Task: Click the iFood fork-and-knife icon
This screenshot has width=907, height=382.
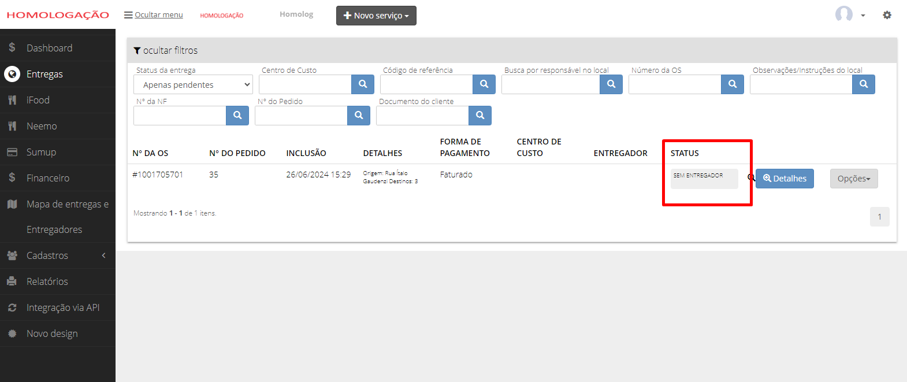Action: point(12,100)
